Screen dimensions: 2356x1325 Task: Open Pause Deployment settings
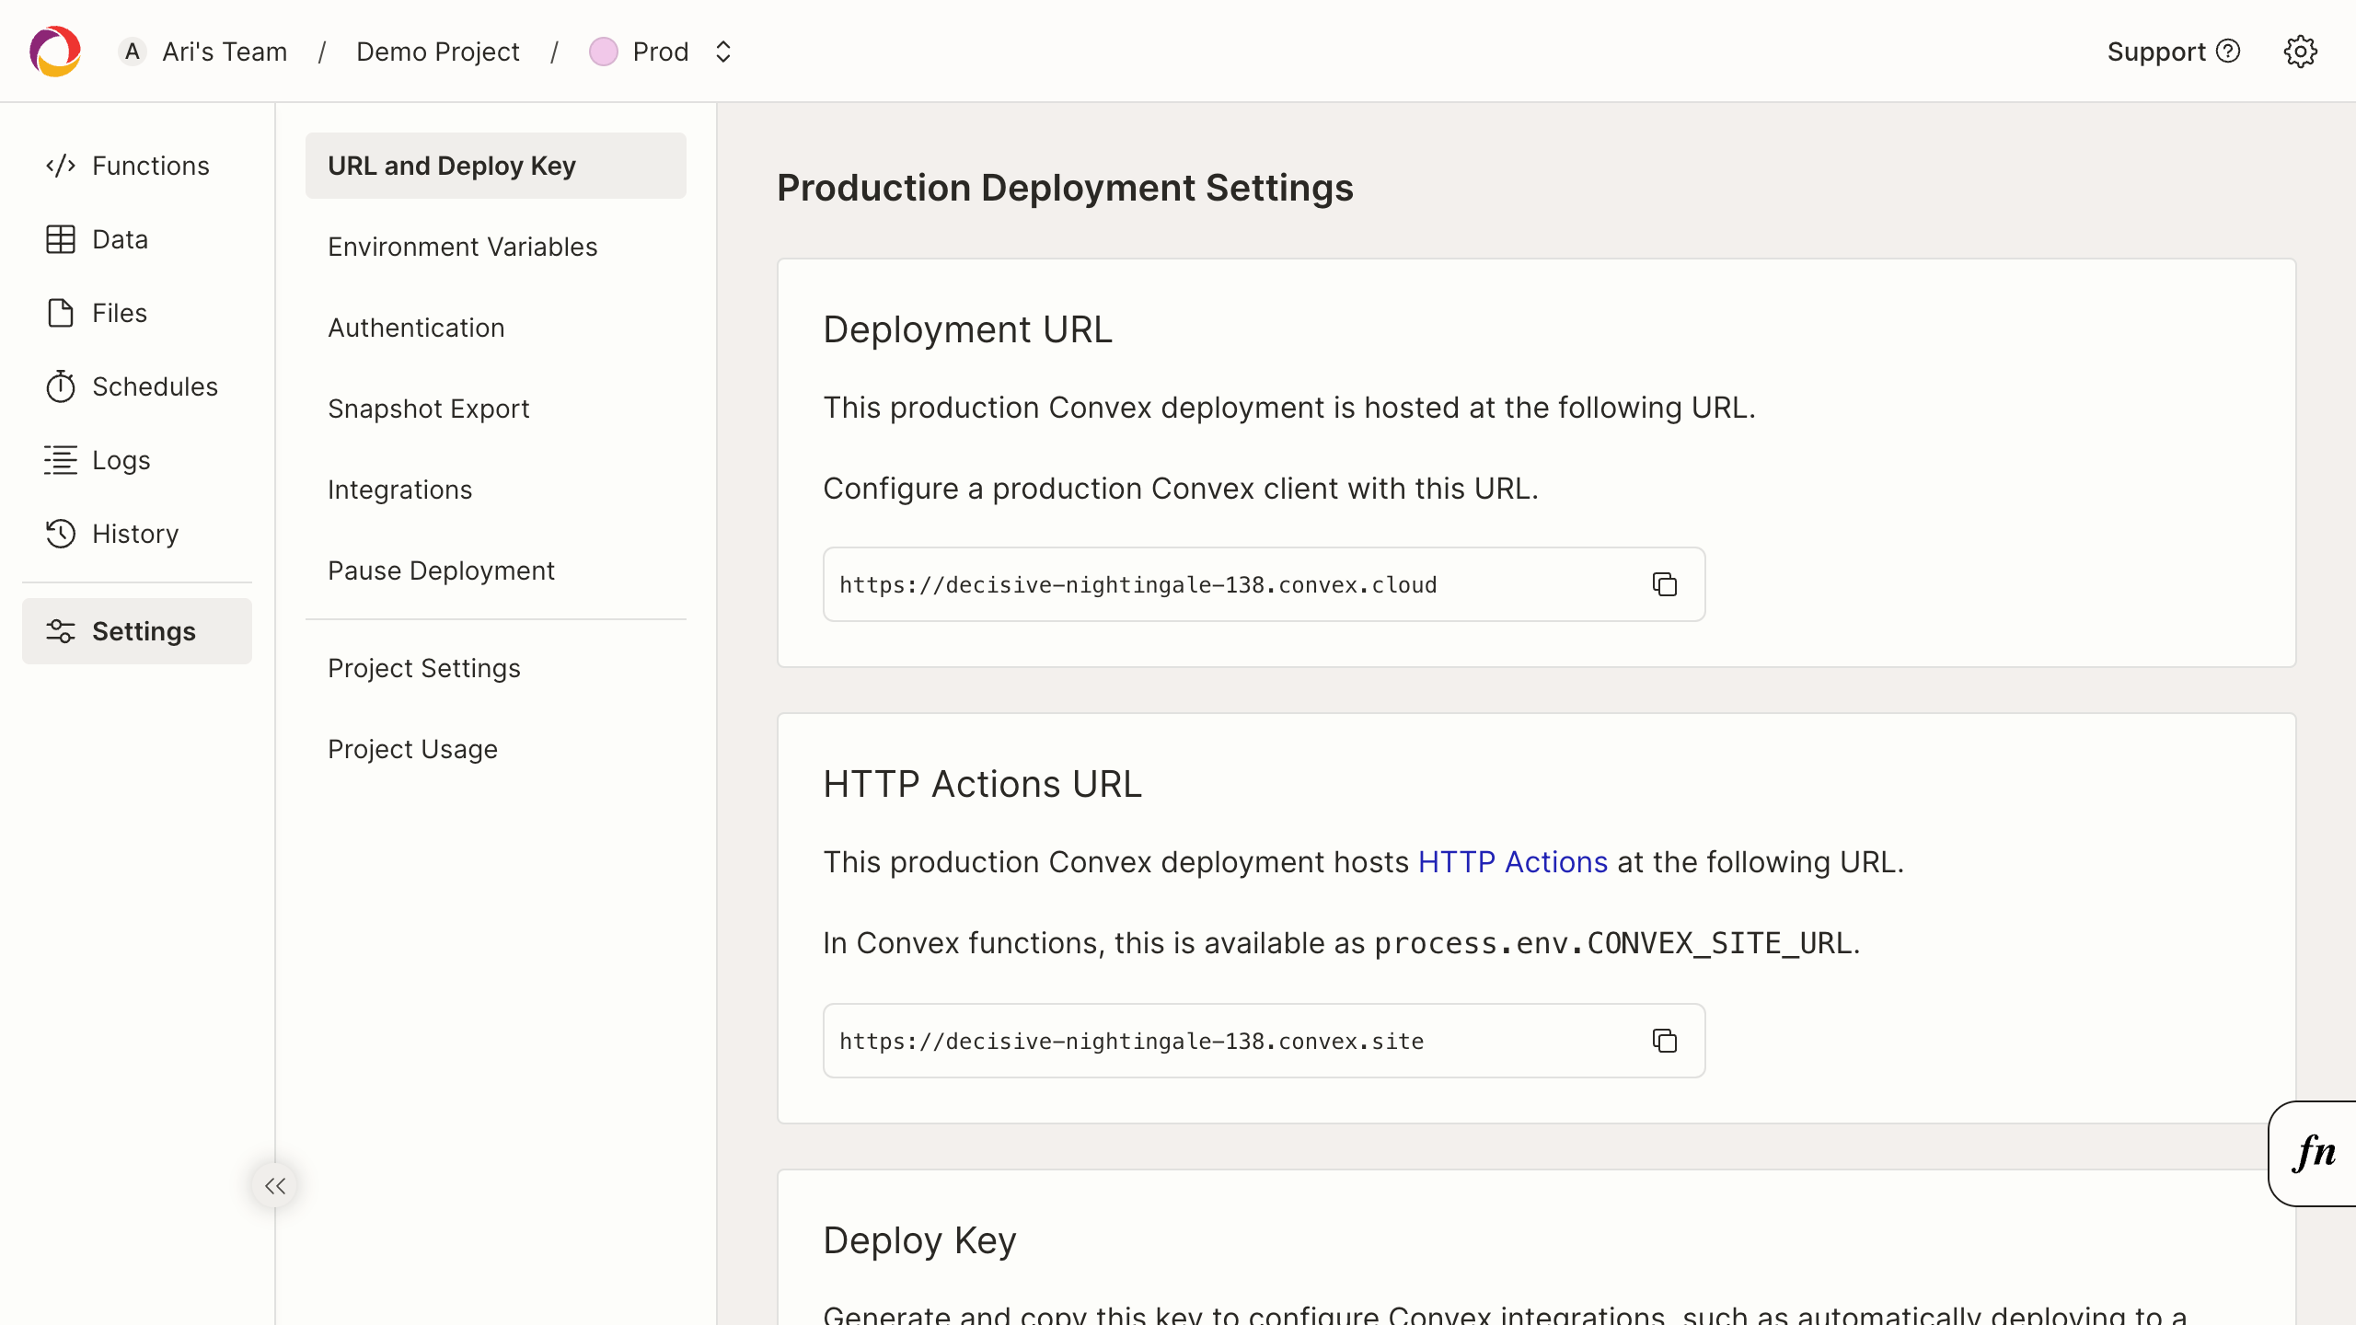point(496,570)
